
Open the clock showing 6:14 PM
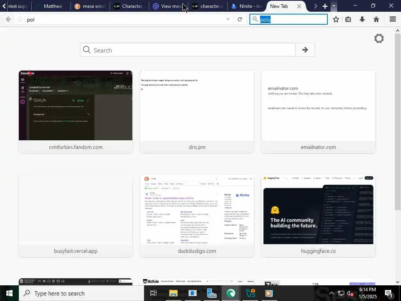(368, 293)
